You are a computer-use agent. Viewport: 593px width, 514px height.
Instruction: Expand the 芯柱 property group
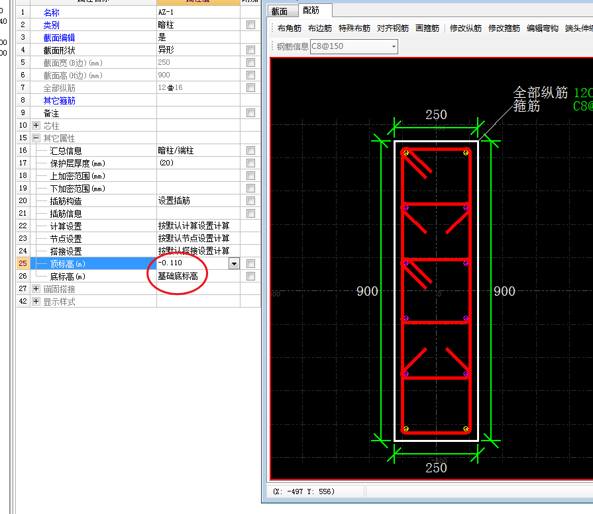tap(36, 126)
